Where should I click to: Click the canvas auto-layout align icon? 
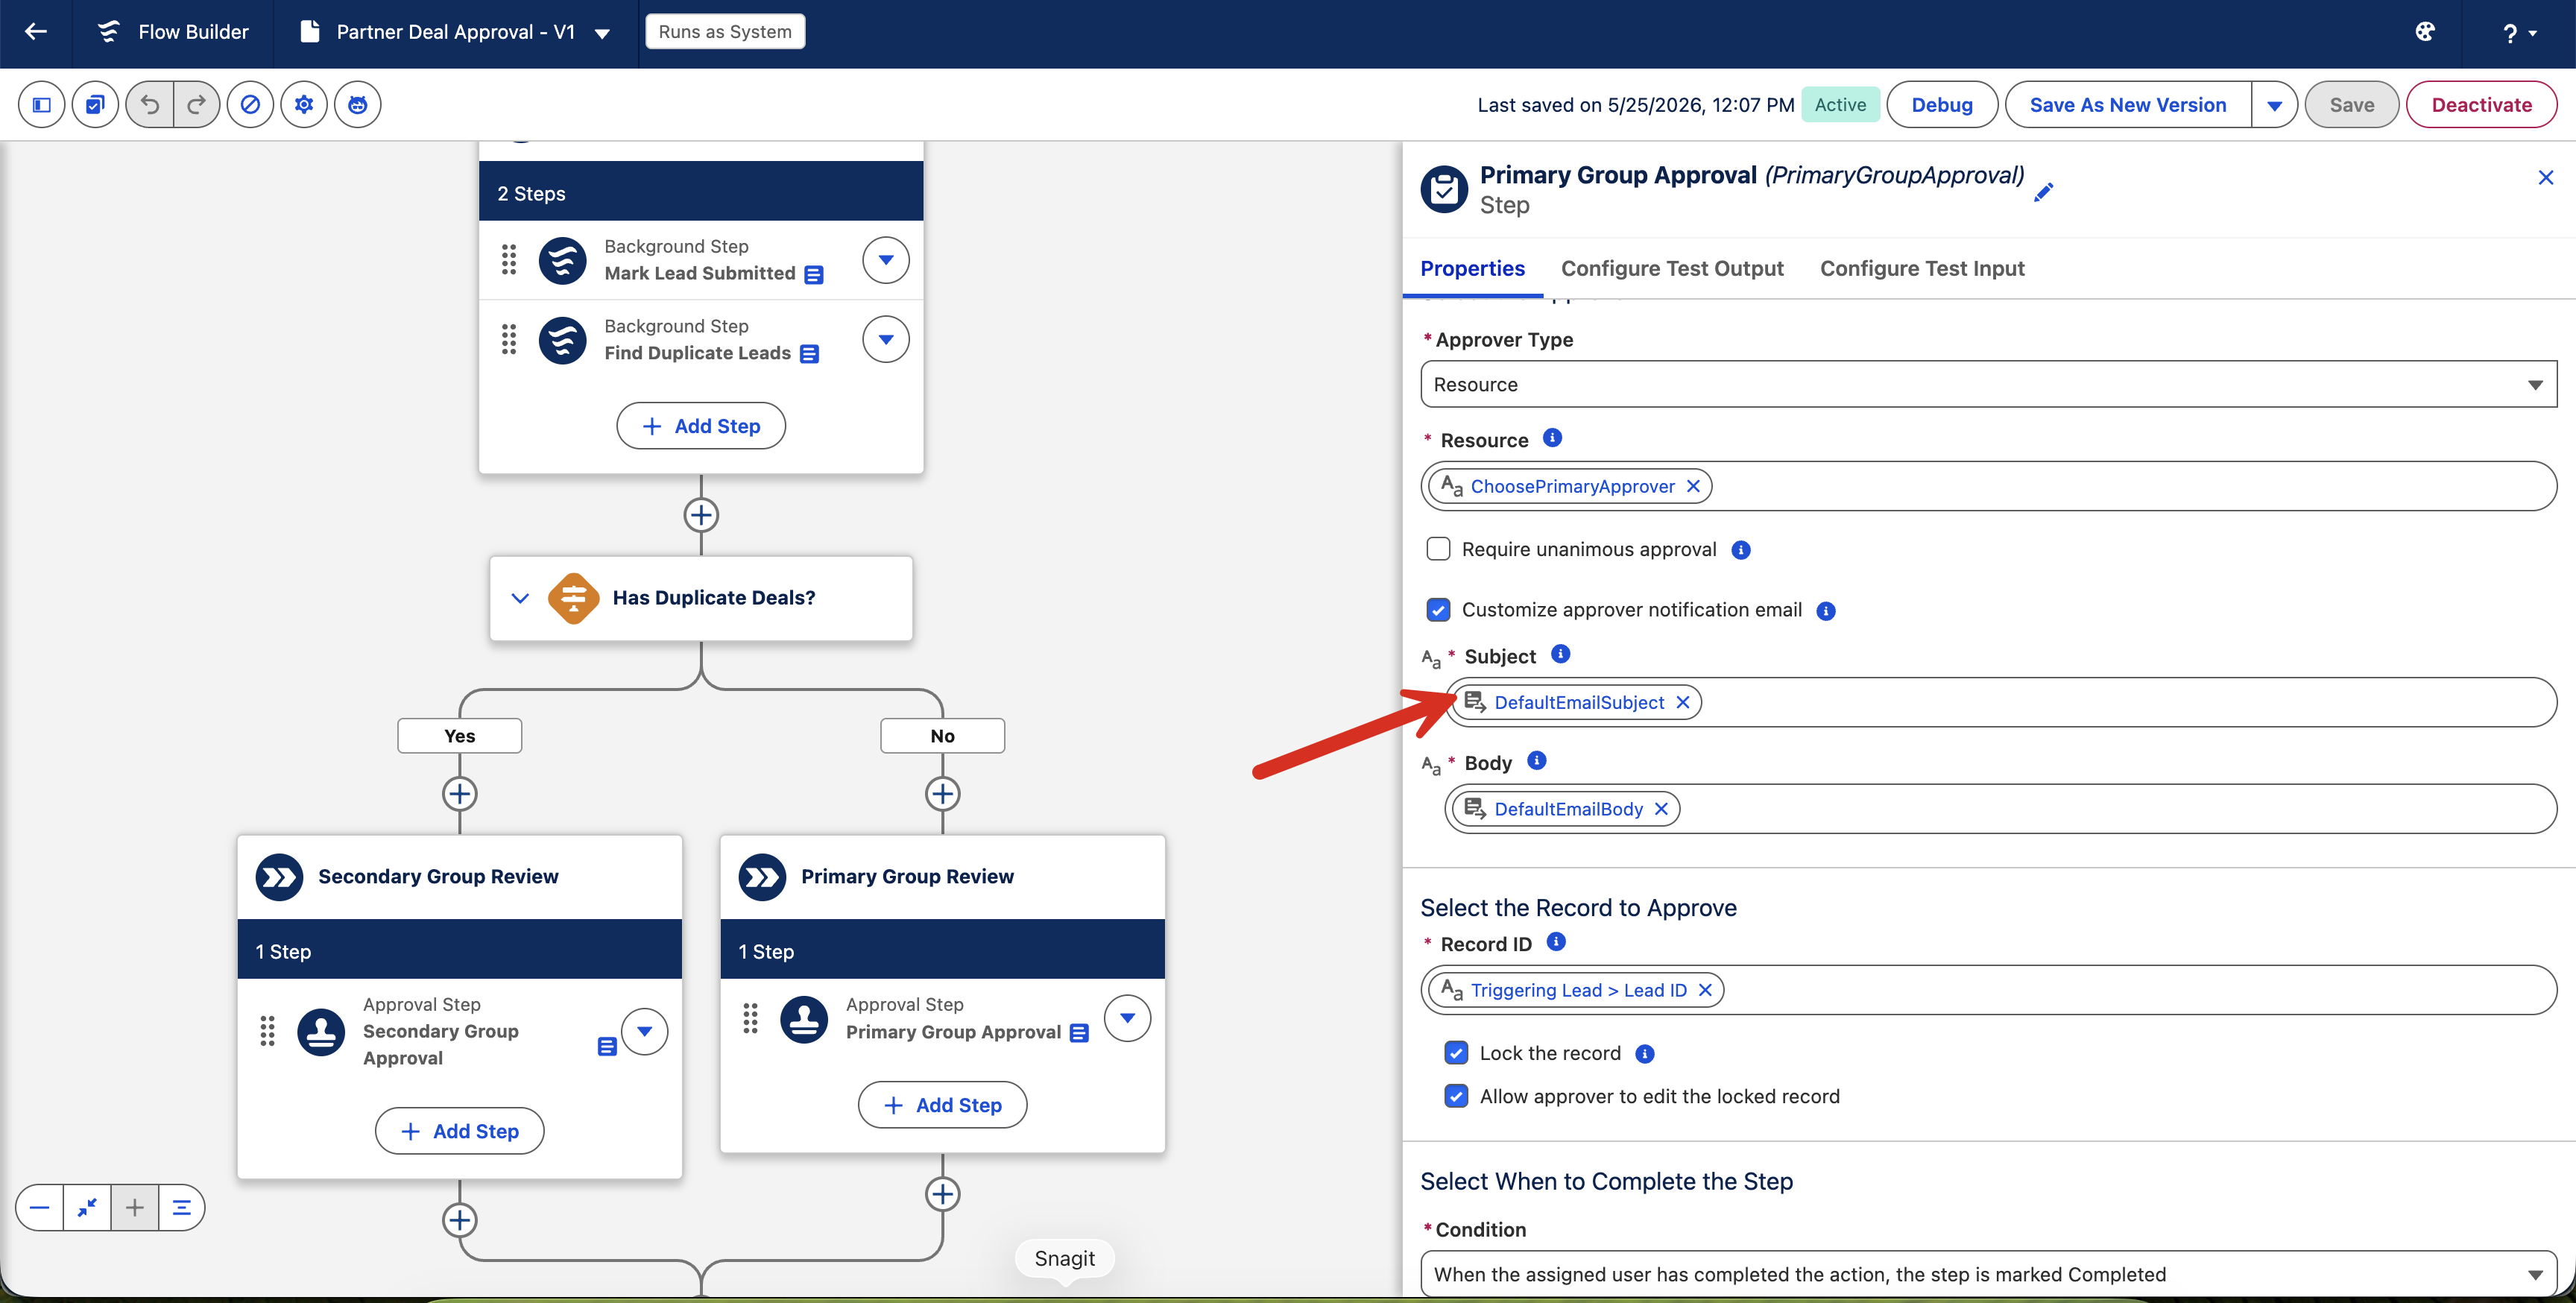coord(182,1208)
